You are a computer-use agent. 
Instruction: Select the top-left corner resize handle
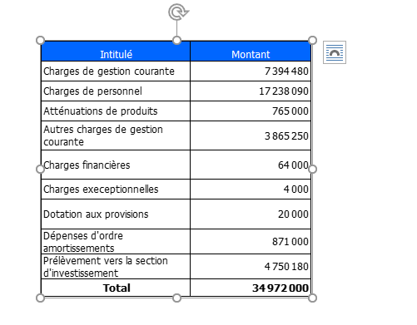pyautogui.click(x=41, y=40)
